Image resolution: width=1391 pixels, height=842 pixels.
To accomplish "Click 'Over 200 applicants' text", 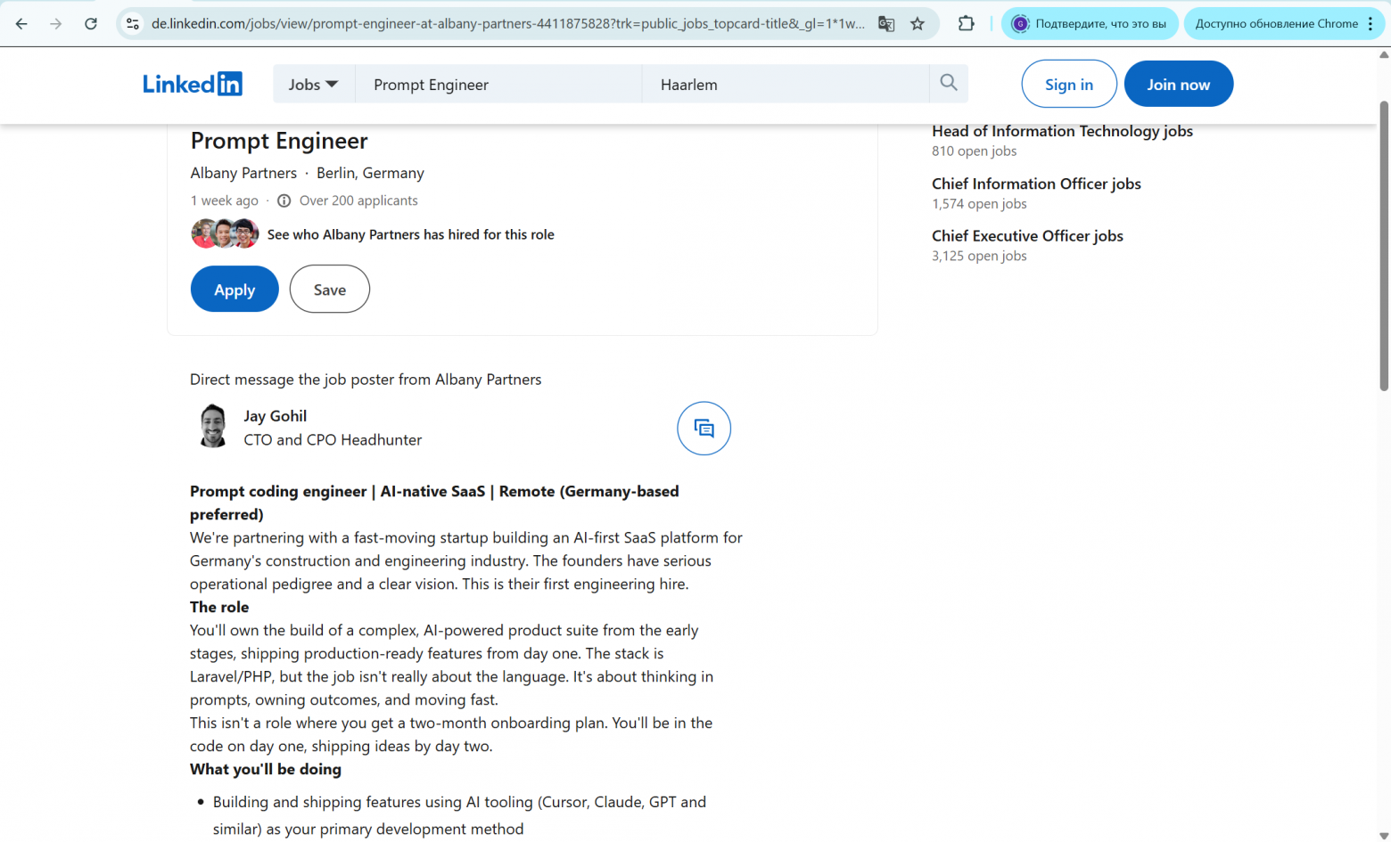I will click(x=358, y=200).
